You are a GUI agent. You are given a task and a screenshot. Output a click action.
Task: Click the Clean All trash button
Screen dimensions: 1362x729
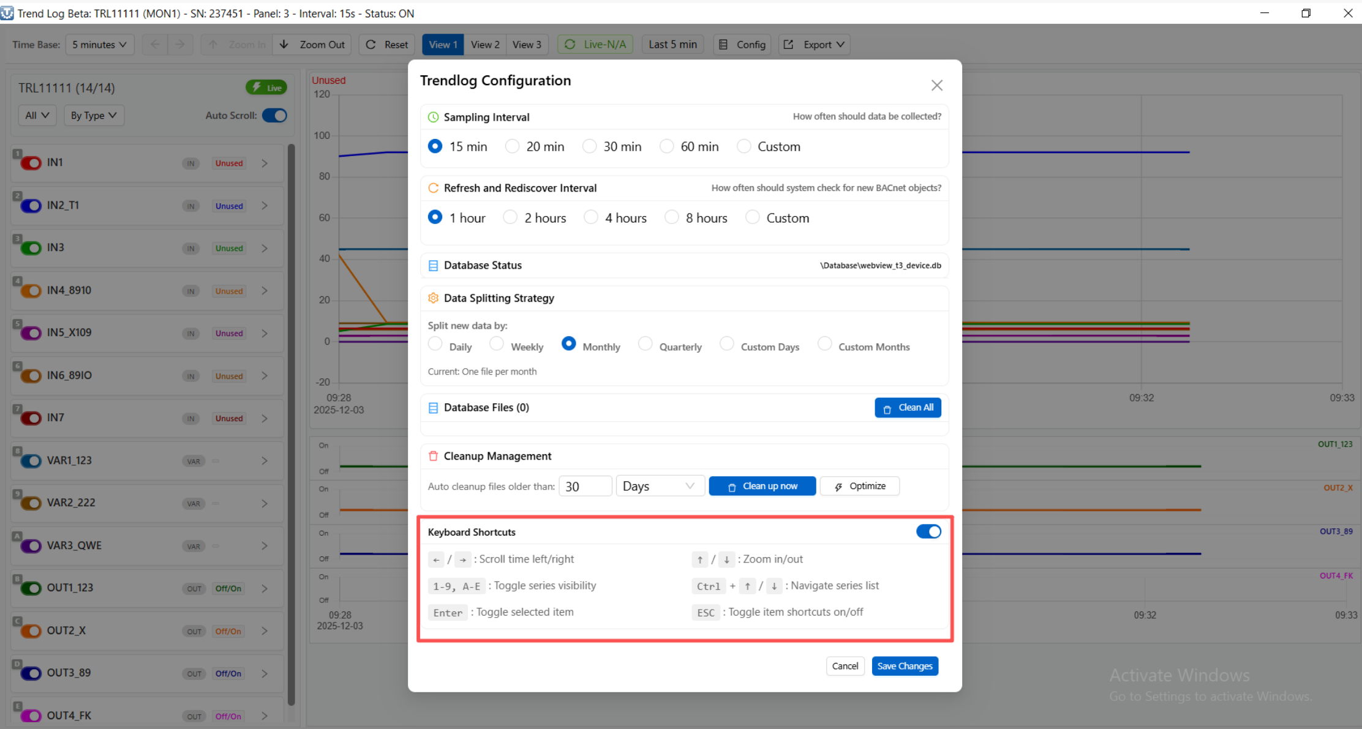tap(908, 408)
